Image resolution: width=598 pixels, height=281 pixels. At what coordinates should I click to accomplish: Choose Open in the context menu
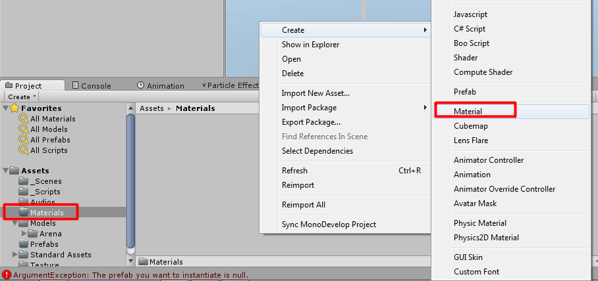[x=291, y=59]
